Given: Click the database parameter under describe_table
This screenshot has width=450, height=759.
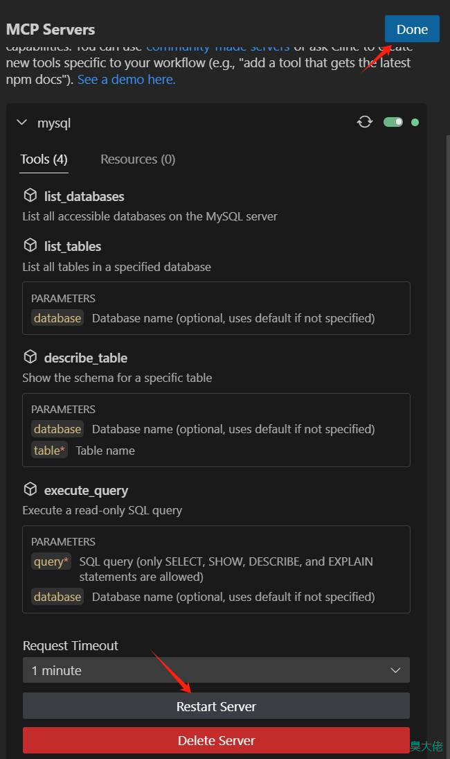Looking at the screenshot, I should (x=57, y=429).
